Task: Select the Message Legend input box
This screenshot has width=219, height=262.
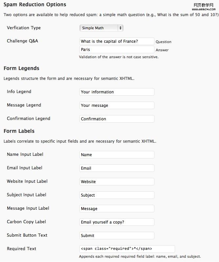Action: [x=117, y=106]
